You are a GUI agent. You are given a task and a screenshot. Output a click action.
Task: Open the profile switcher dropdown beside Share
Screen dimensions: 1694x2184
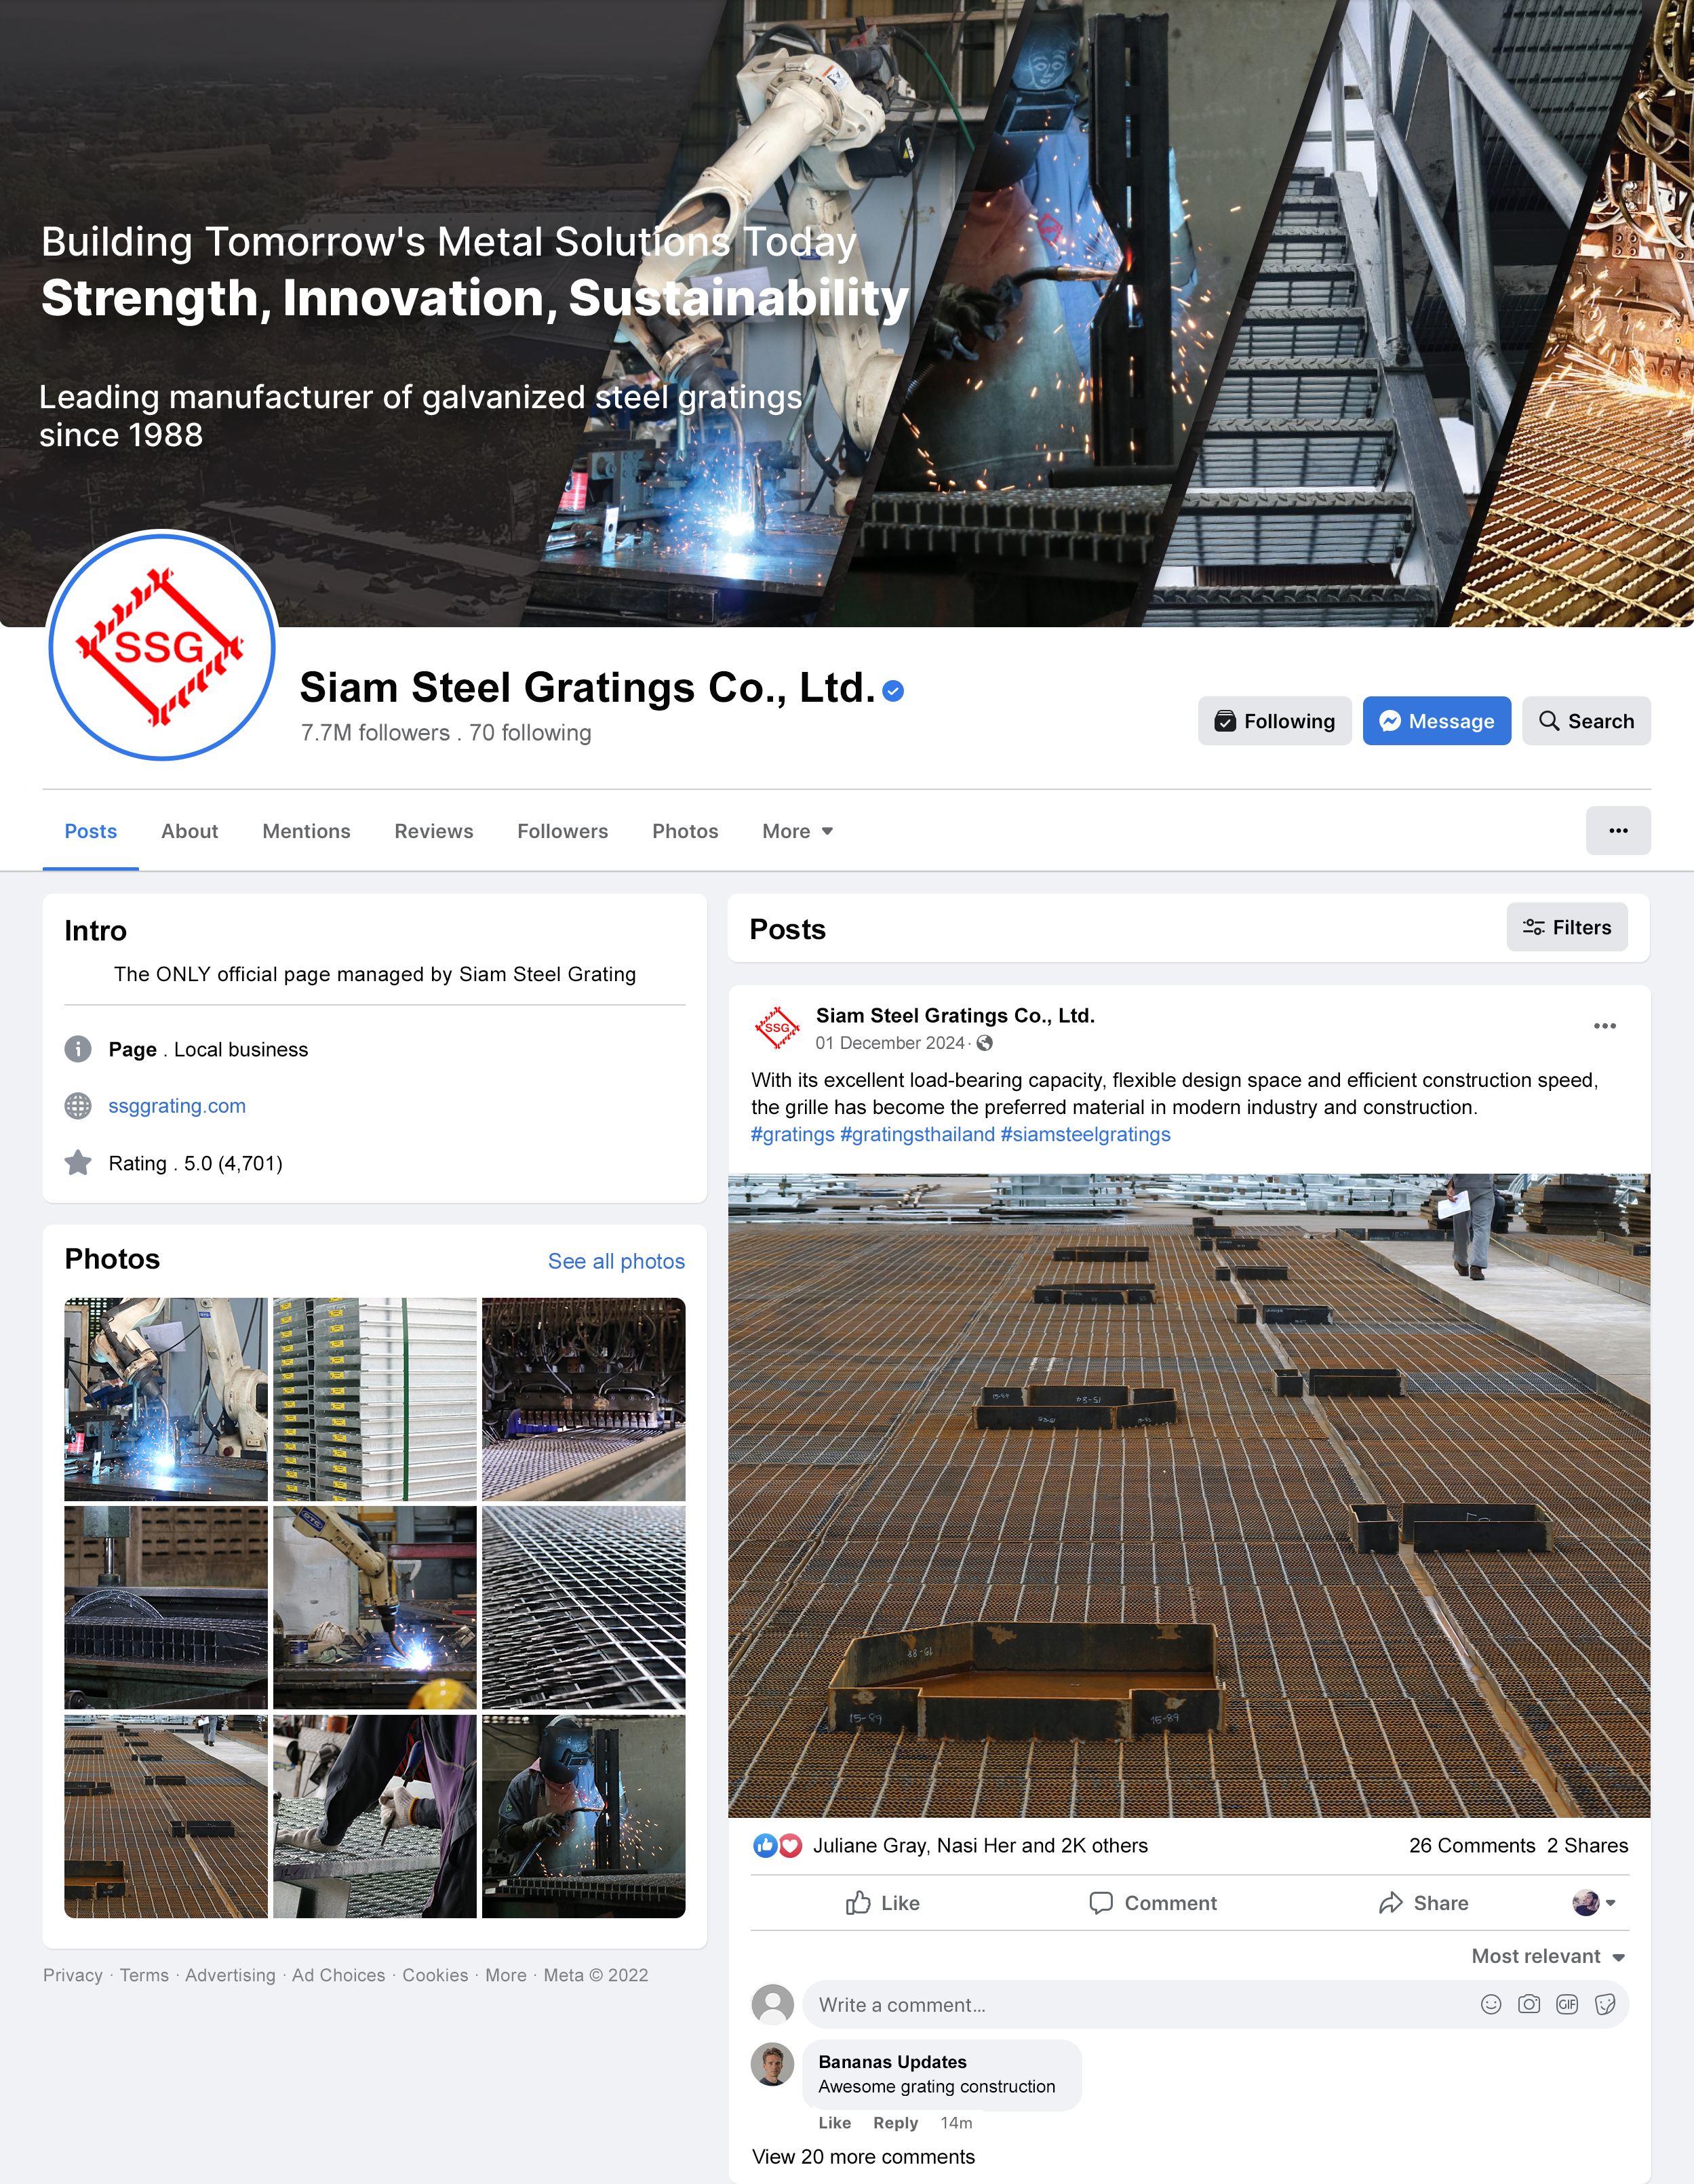tap(1594, 1903)
